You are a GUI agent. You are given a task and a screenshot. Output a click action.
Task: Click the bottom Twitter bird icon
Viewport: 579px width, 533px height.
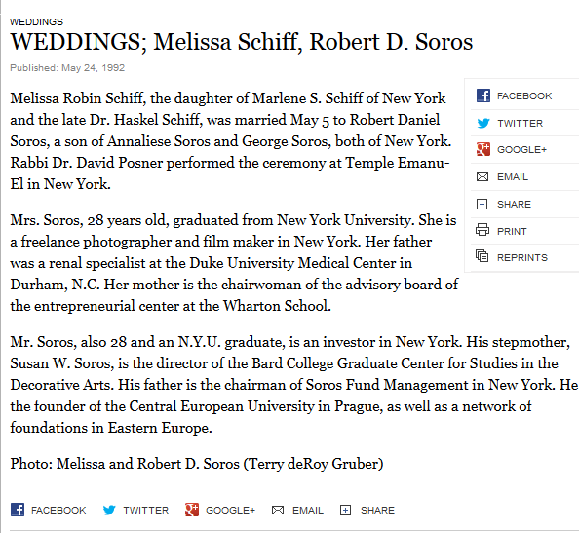(109, 510)
